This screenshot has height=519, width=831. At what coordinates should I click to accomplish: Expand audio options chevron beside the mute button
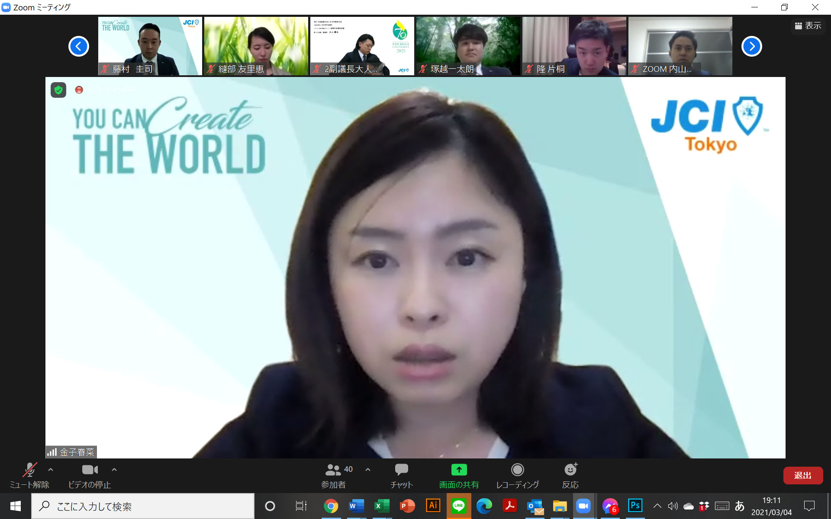[51, 469]
